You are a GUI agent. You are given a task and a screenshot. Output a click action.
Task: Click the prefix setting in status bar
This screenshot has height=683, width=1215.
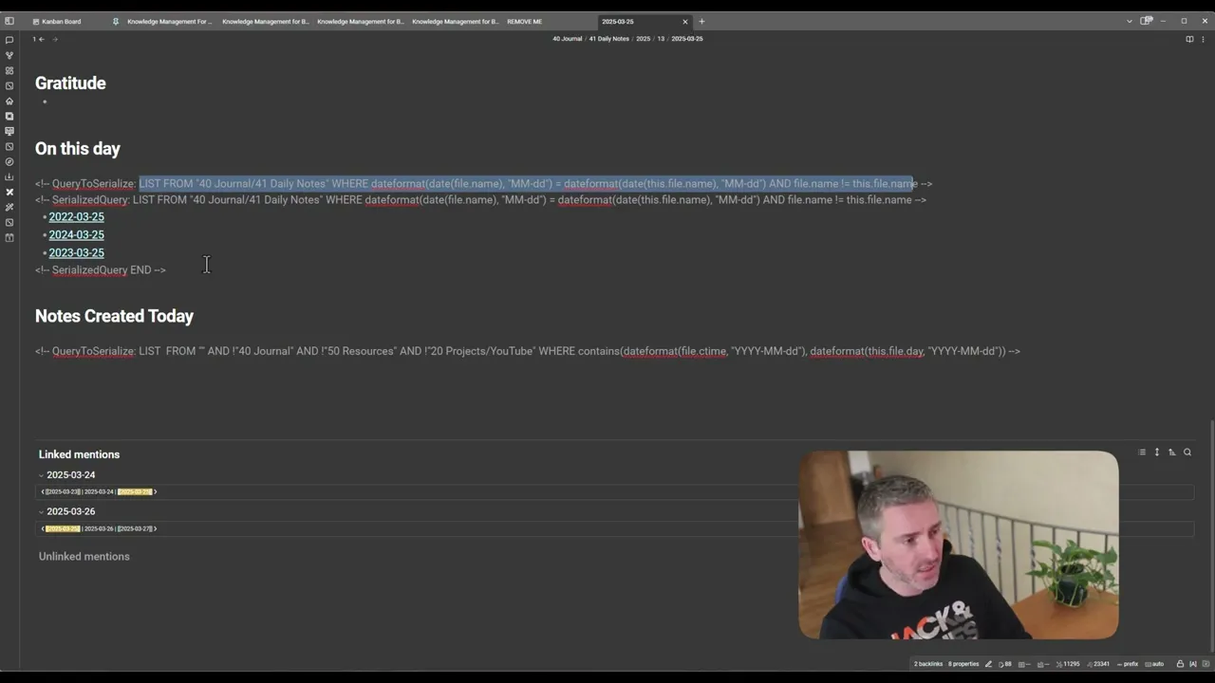(1128, 664)
